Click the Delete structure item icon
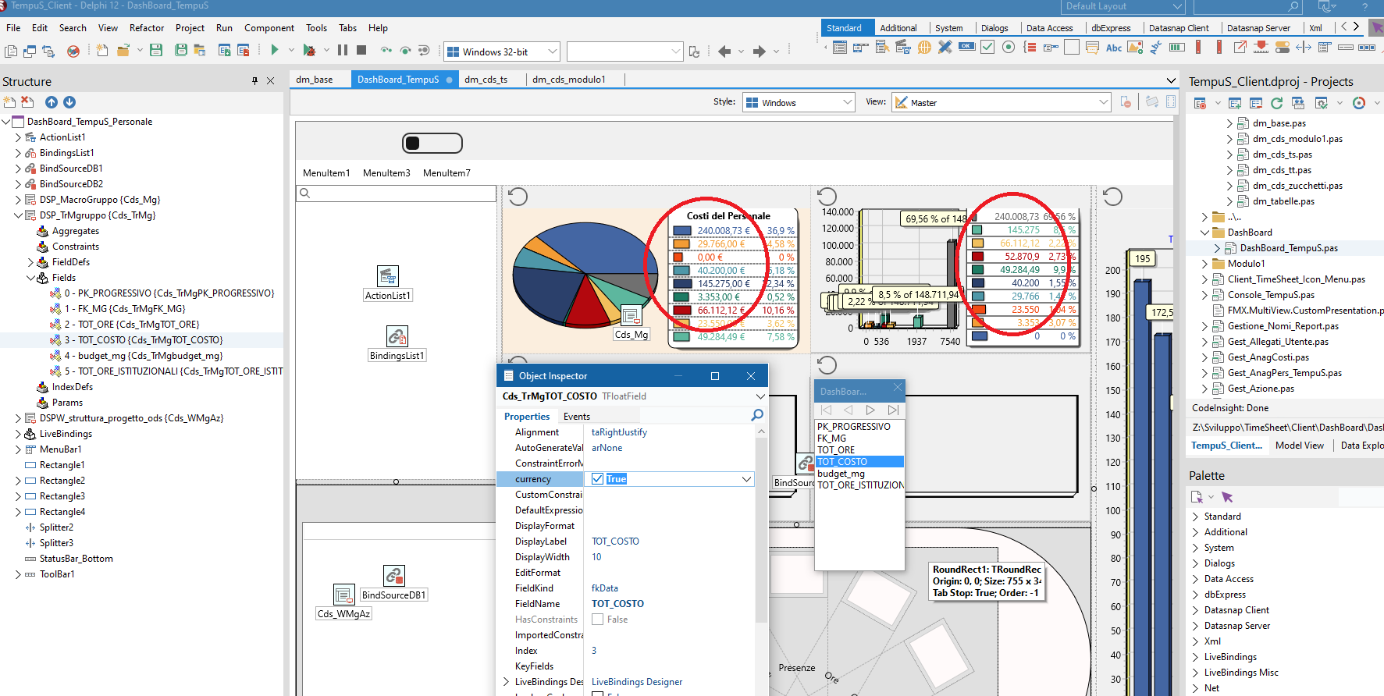The width and height of the screenshot is (1384, 696). point(27,102)
